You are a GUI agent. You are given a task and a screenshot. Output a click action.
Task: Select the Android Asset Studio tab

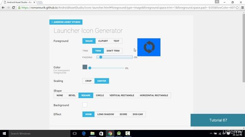click(x=19, y=2)
